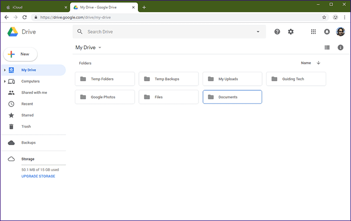Image resolution: width=351 pixels, height=221 pixels.
Task: Click the Computers sidebar icon
Action: 11,81
